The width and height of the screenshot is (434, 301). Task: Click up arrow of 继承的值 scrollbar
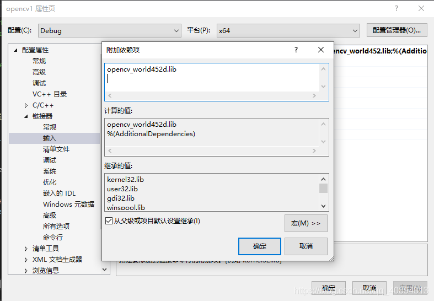tap(323, 179)
